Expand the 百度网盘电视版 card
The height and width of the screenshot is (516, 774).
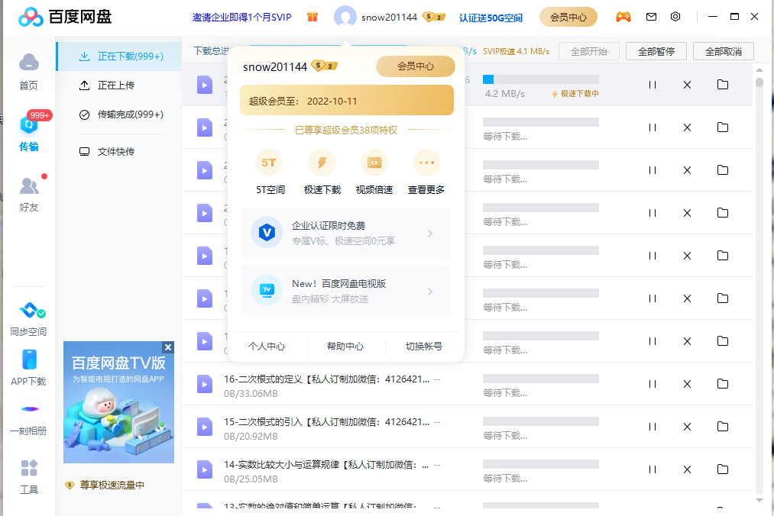[346, 291]
